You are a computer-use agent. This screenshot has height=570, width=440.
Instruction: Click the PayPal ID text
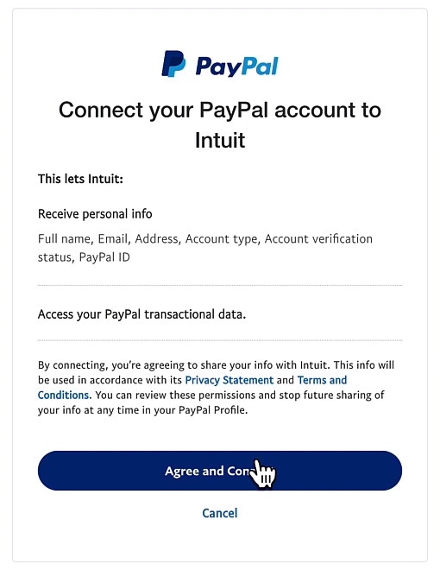[104, 257]
